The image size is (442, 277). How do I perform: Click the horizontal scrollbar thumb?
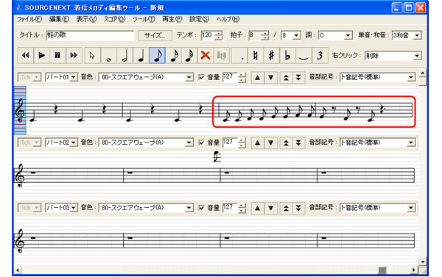[x=382, y=270]
